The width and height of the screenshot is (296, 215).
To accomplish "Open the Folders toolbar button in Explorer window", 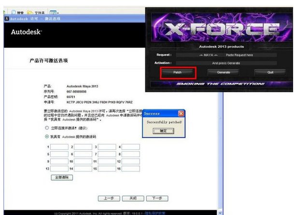I will [x=36, y=13].
